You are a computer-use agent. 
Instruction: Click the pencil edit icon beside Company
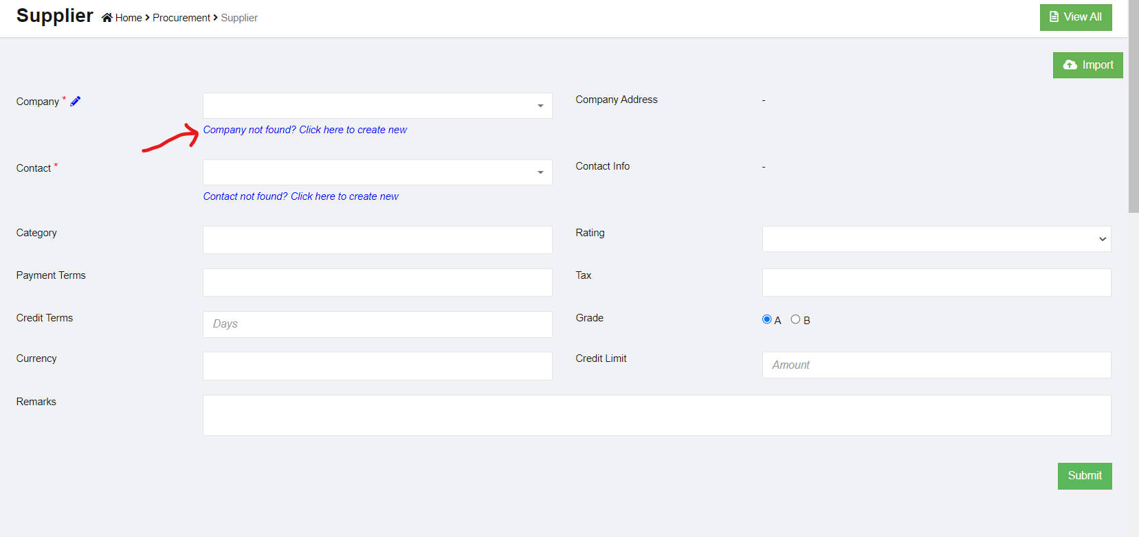click(x=76, y=102)
